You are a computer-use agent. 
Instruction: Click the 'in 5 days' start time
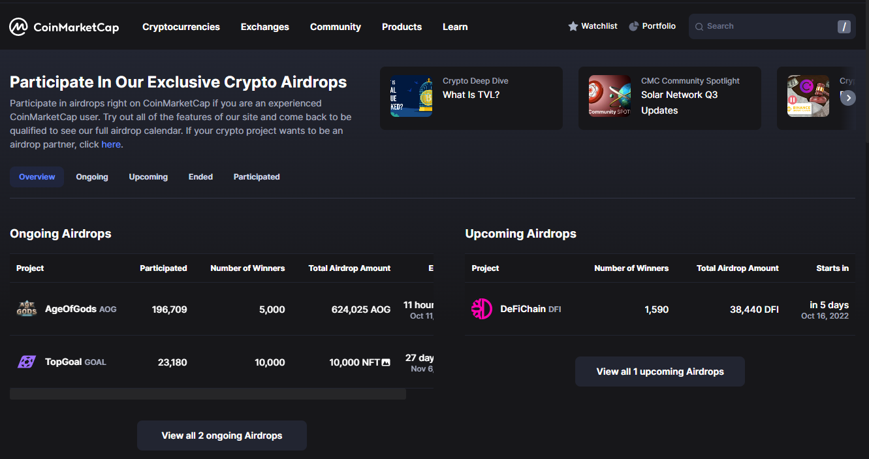point(829,305)
